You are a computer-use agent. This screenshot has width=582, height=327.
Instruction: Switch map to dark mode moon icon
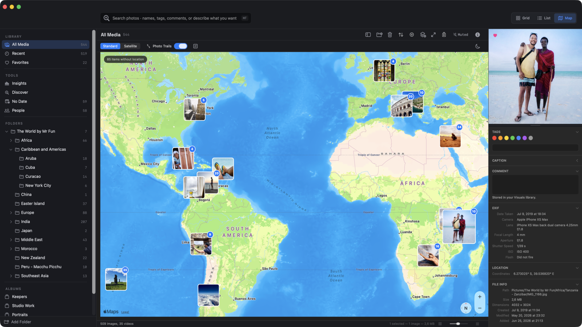(x=478, y=46)
